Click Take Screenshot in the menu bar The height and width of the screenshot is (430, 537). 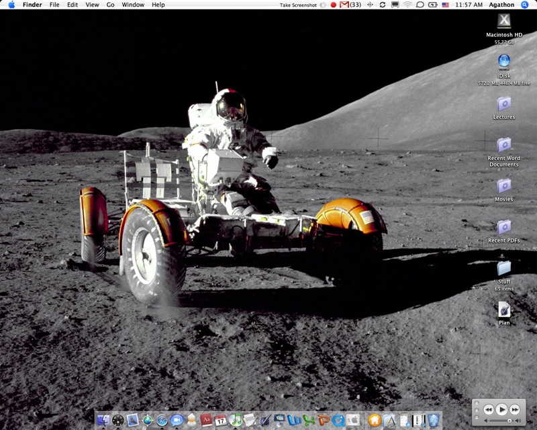click(x=298, y=5)
